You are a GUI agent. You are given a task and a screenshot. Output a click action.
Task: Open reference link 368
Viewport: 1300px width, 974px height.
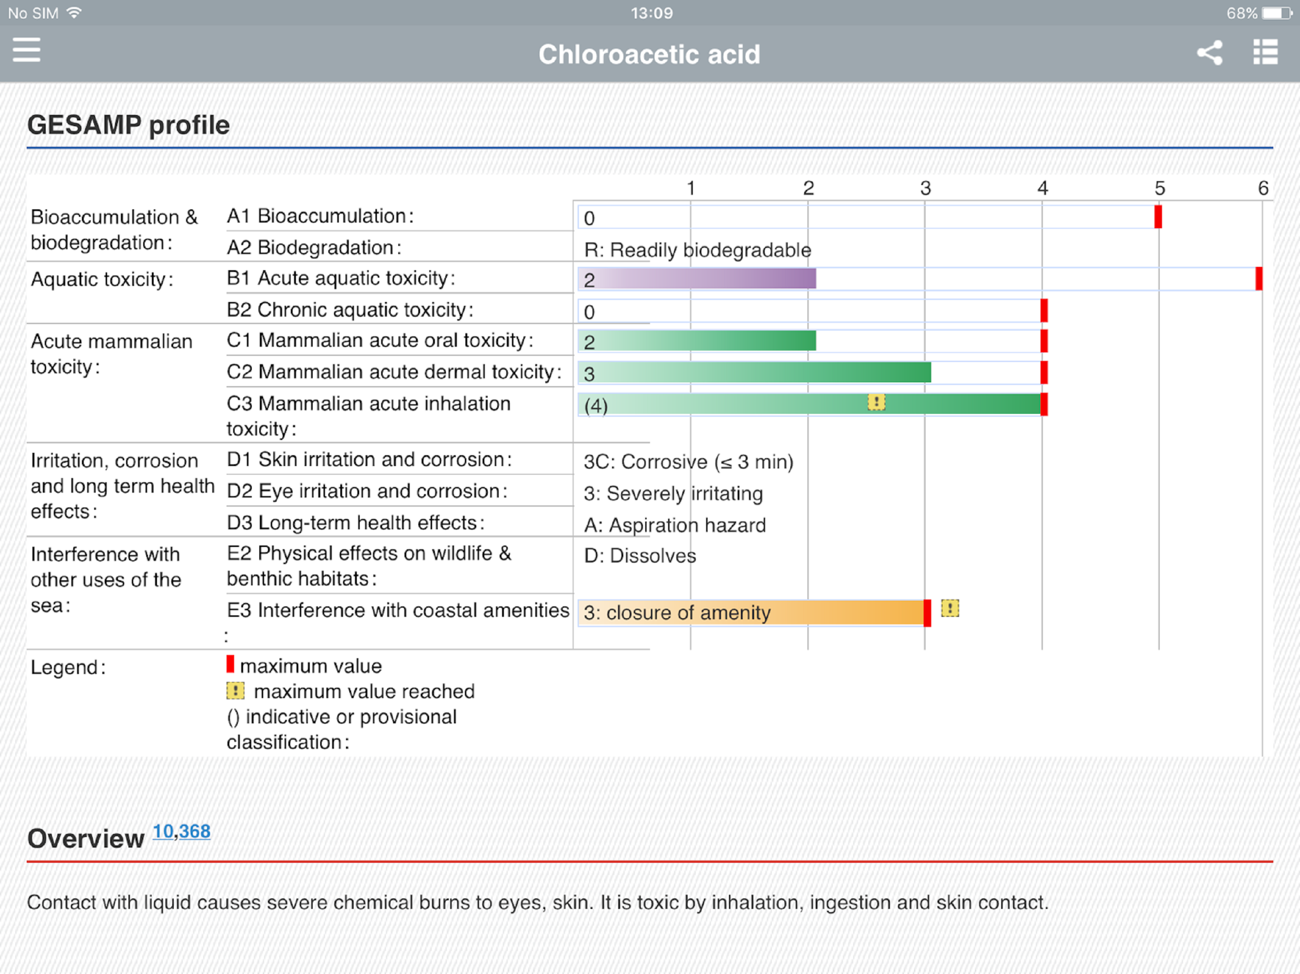coord(195,831)
